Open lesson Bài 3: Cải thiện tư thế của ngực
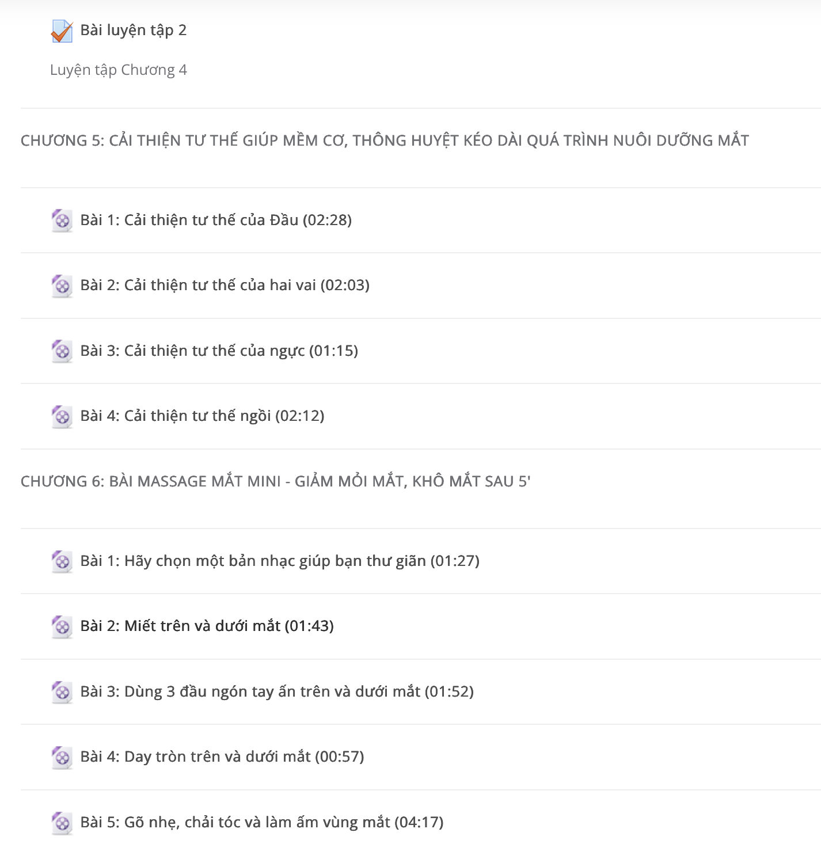The width and height of the screenshot is (821, 844). [x=219, y=351]
